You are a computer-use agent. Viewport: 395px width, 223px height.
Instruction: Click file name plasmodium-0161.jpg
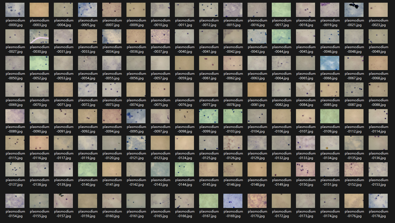136,214
